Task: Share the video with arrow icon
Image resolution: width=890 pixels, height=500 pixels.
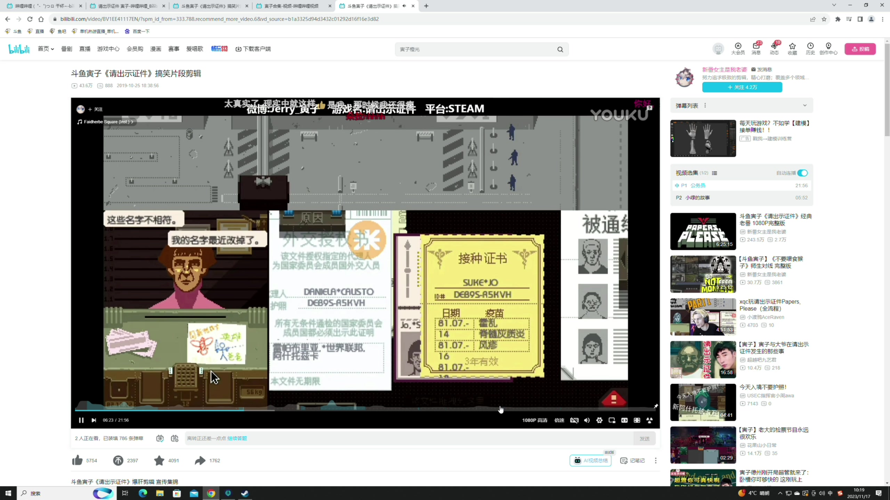Action: click(200, 460)
